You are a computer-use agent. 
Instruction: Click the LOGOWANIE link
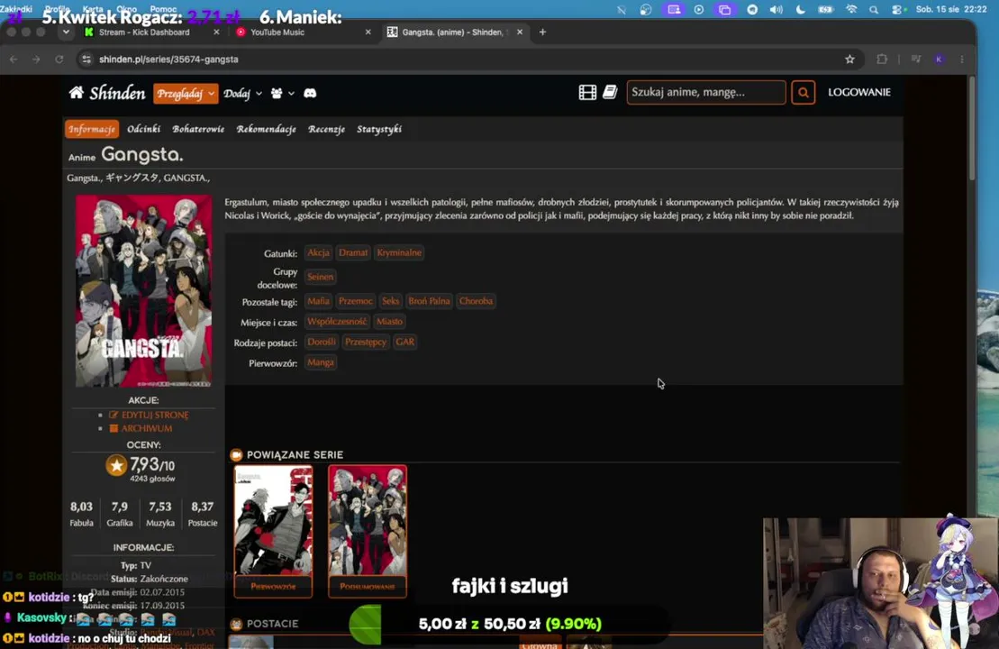[858, 92]
